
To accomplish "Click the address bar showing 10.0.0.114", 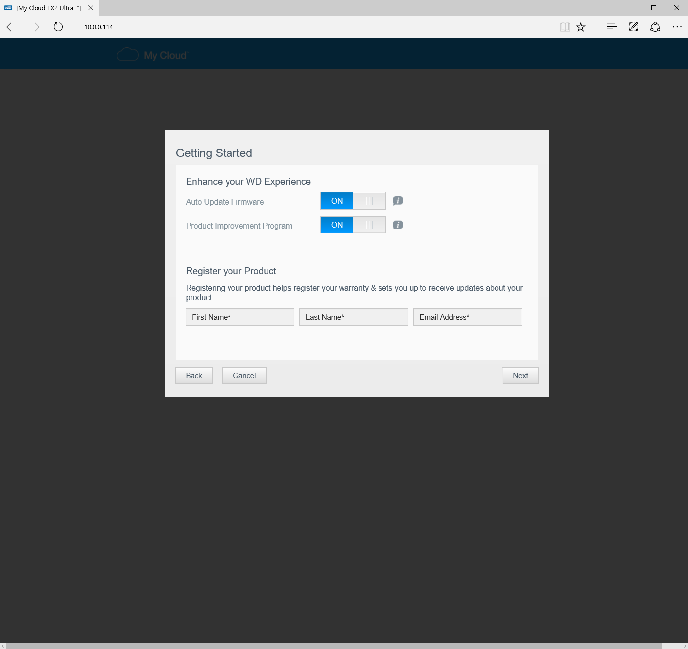I will 316,27.
